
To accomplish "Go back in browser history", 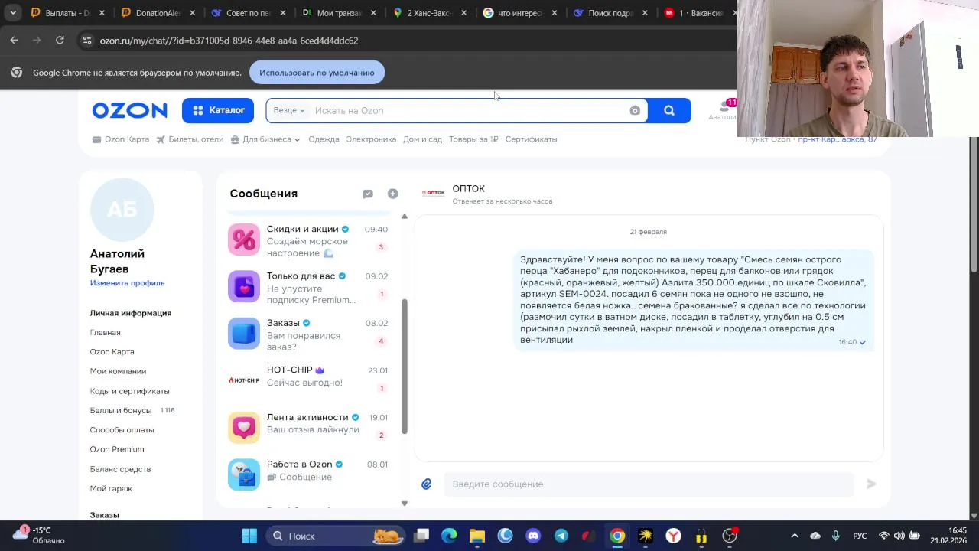I will (x=15, y=40).
